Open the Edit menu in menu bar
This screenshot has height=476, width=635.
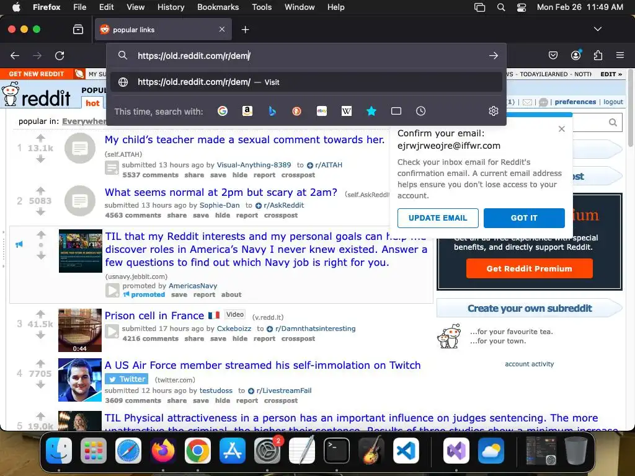pyautogui.click(x=107, y=7)
